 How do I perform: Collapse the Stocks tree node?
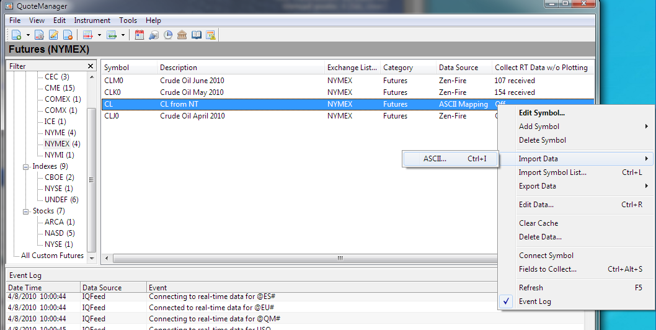point(25,212)
